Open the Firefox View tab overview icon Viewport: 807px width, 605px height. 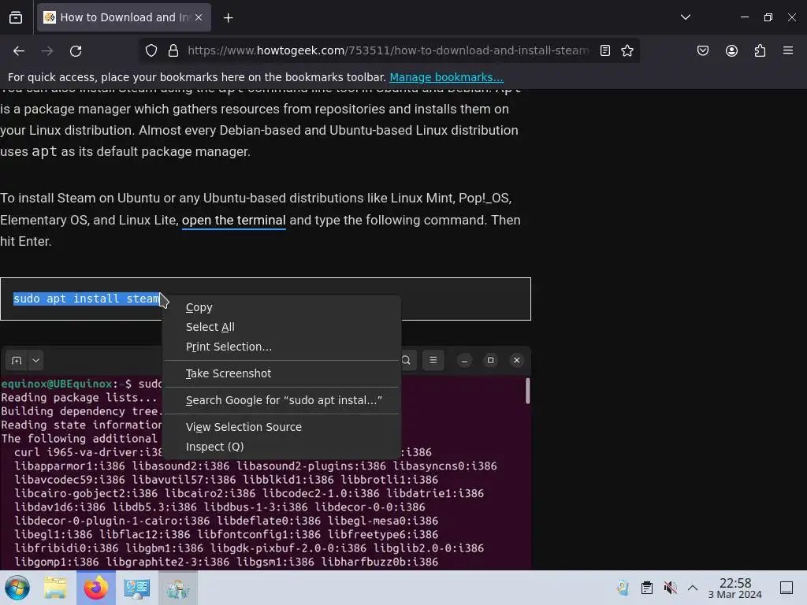16,17
